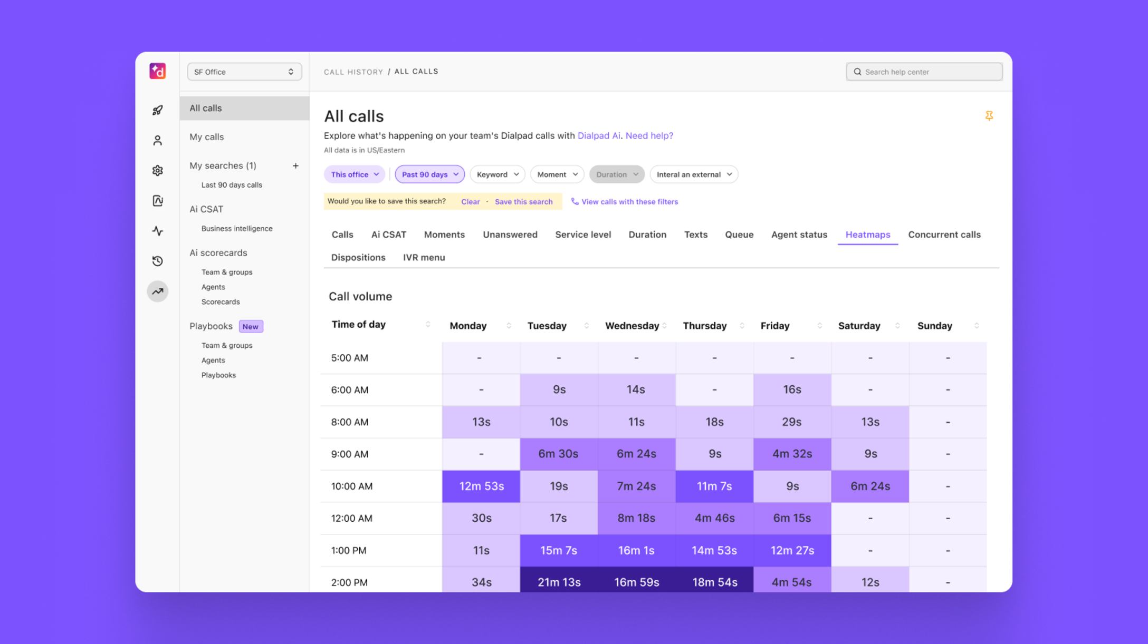The image size is (1148, 644).
Task: Click Save this search link
Action: click(x=523, y=201)
